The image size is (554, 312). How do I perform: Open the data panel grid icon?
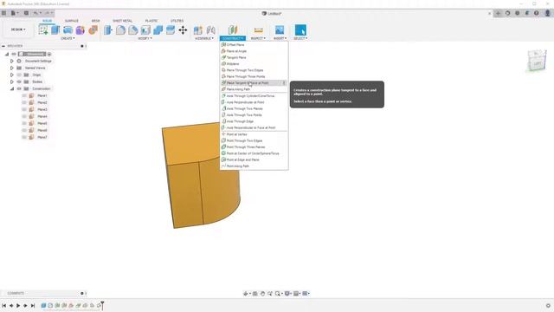pos(3,13)
